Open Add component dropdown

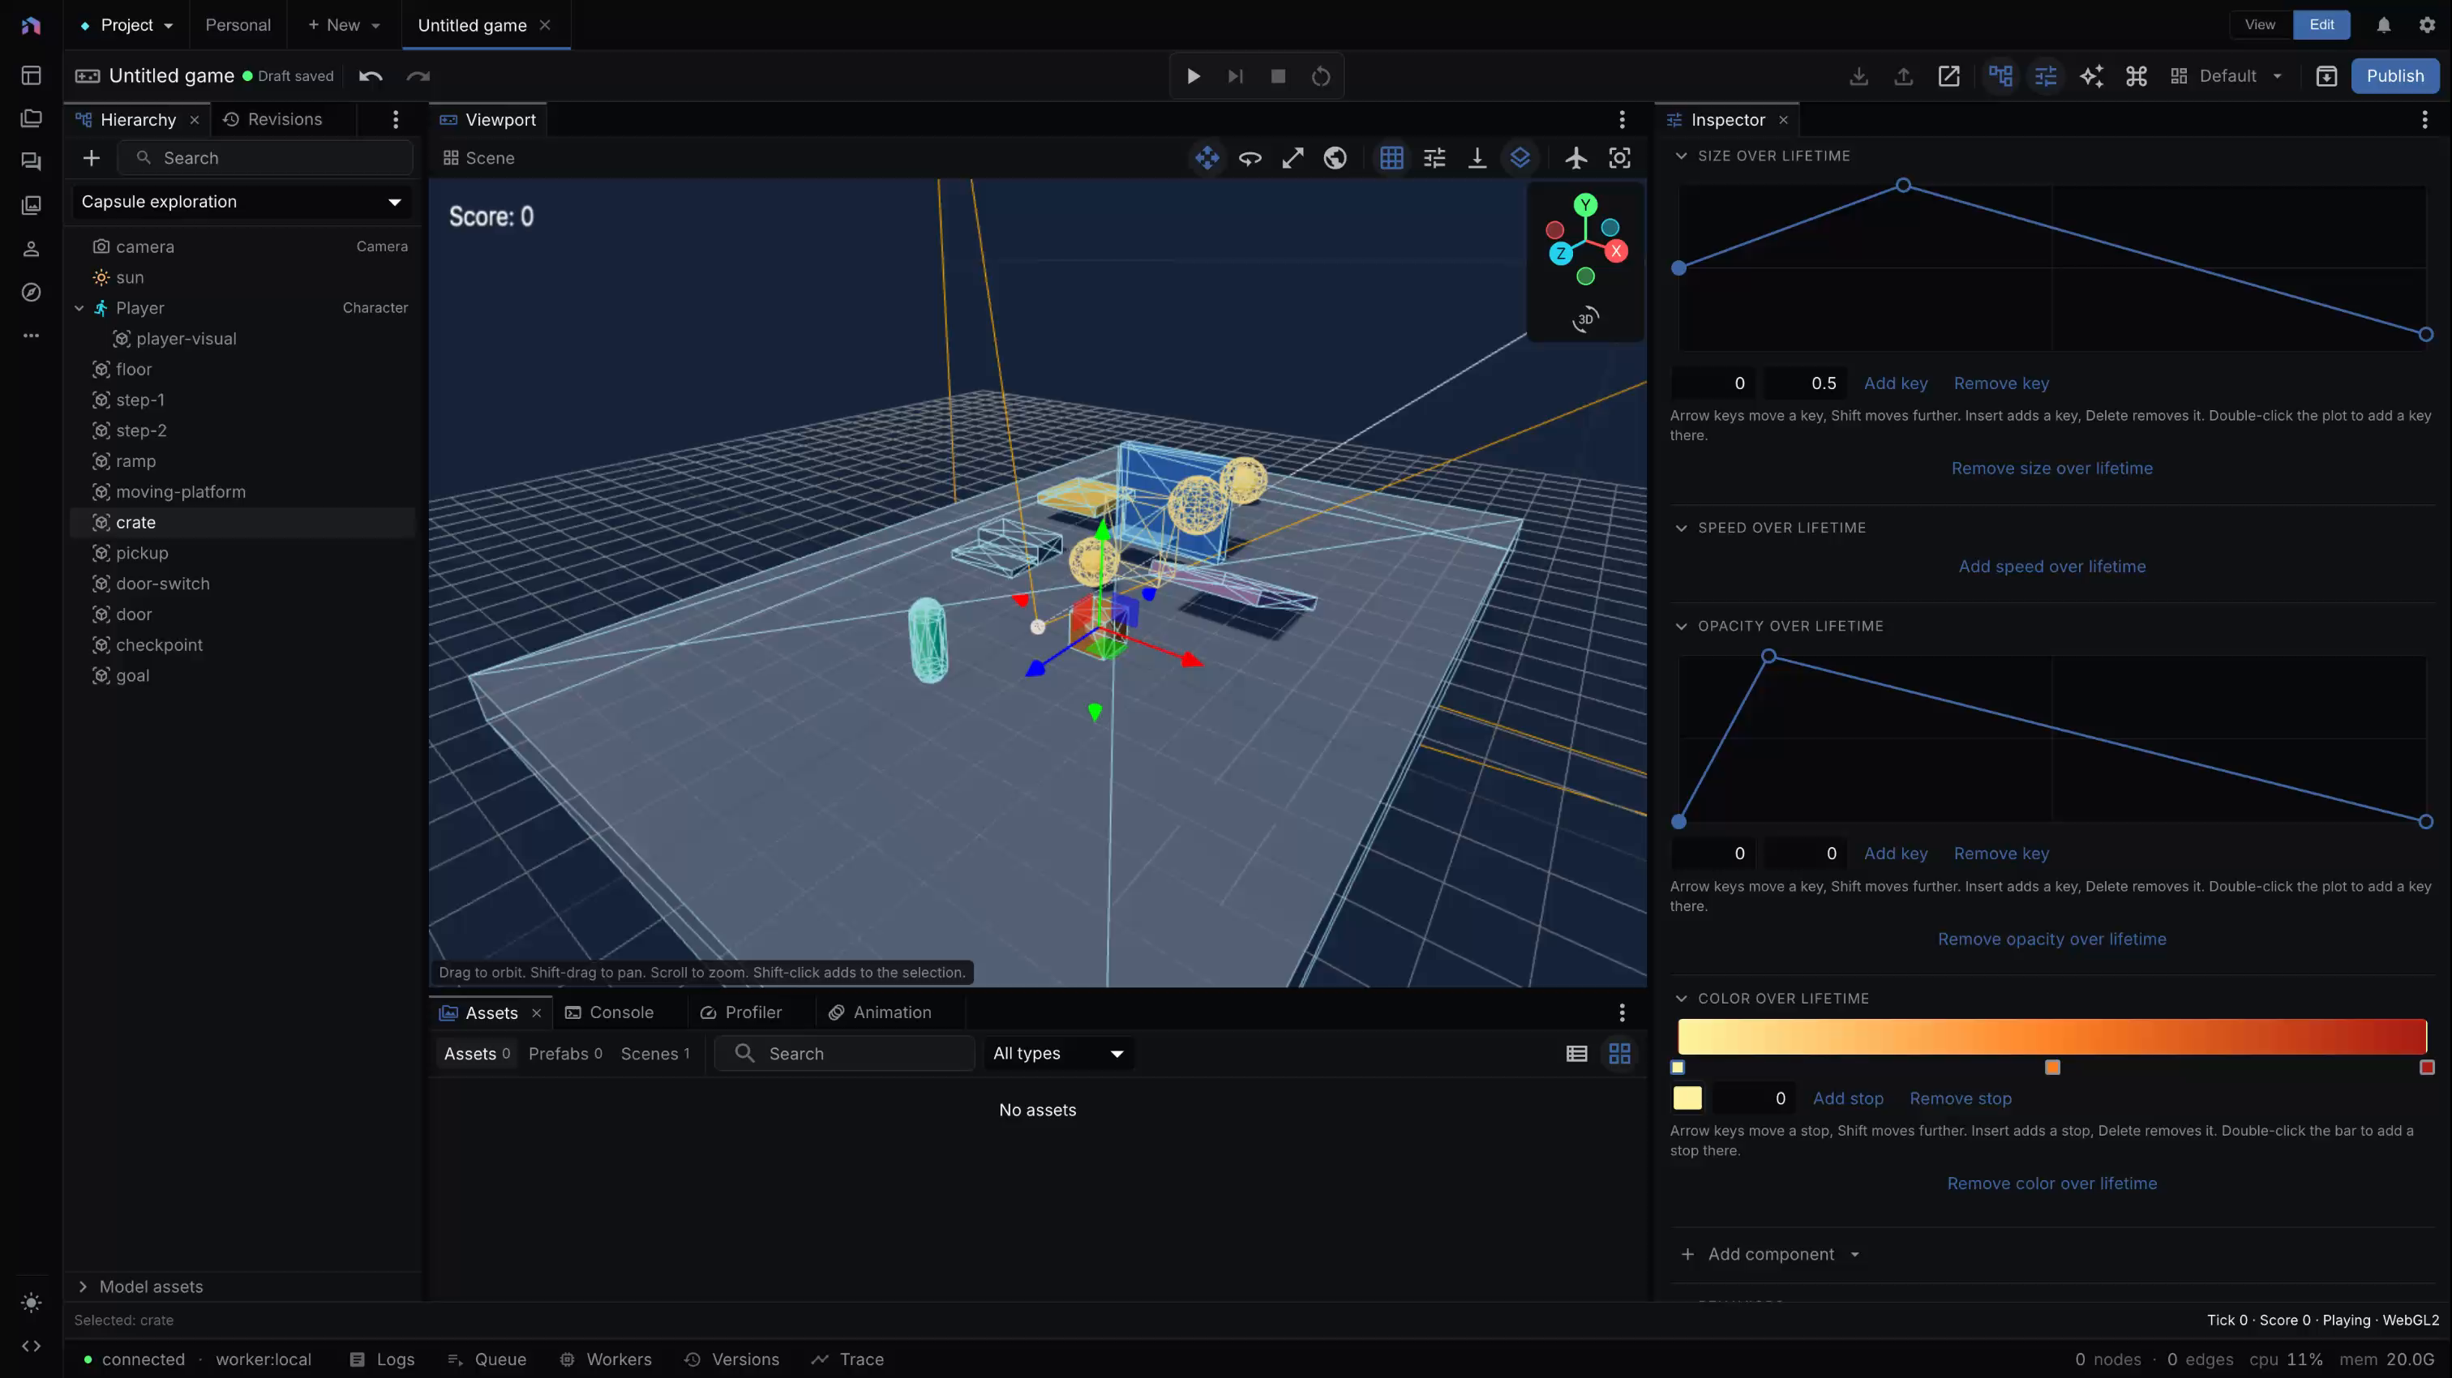point(1770,1254)
